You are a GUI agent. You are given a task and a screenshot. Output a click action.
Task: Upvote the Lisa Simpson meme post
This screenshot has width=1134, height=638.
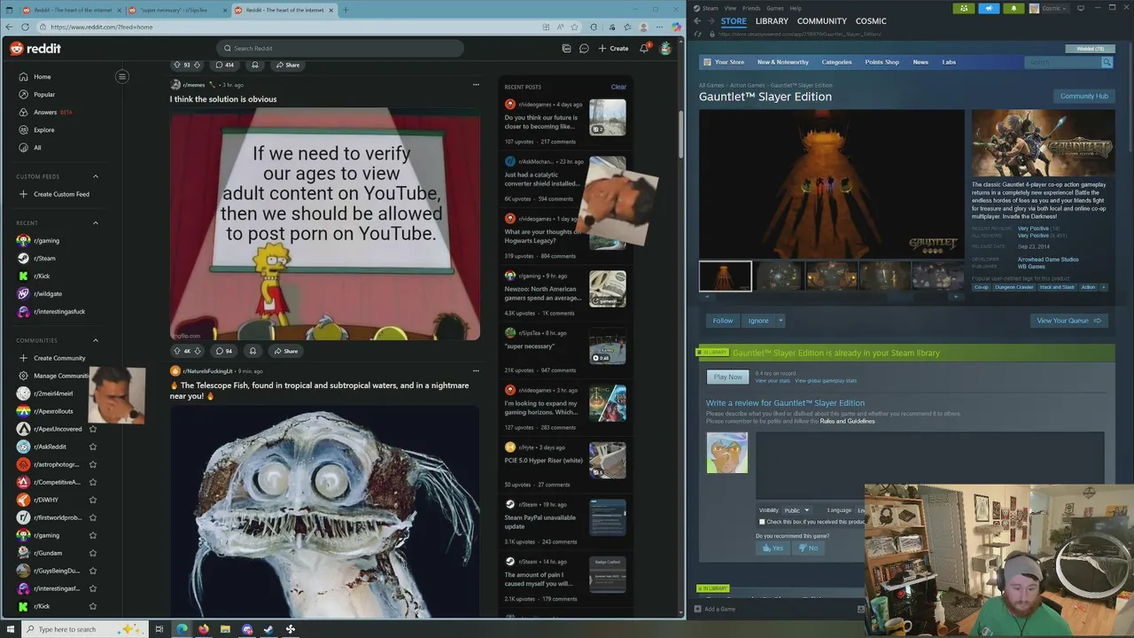(177, 351)
